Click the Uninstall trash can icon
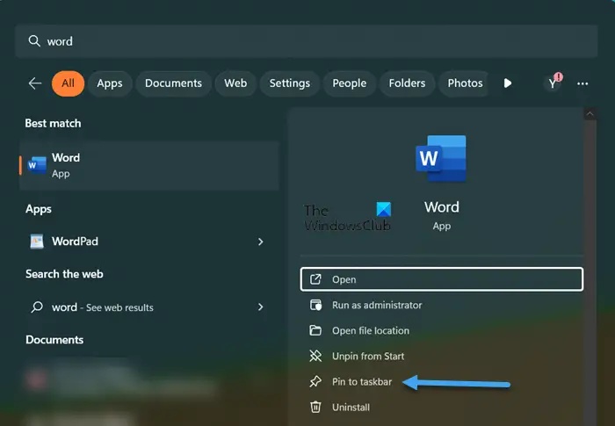This screenshot has height=426, width=615. click(x=315, y=407)
